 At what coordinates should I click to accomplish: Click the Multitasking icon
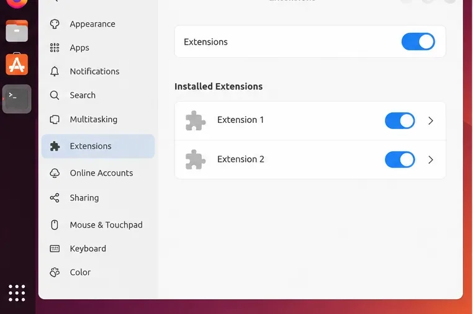pos(55,119)
